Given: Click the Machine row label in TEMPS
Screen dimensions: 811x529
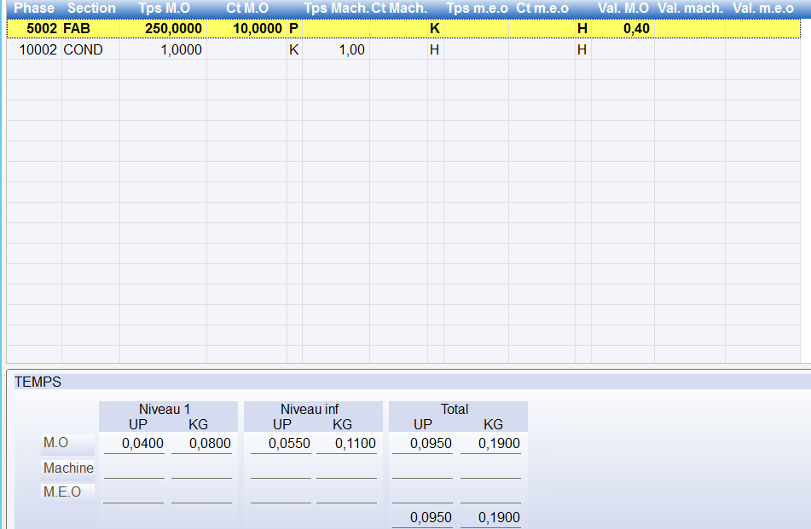Looking at the screenshot, I should click(68, 468).
